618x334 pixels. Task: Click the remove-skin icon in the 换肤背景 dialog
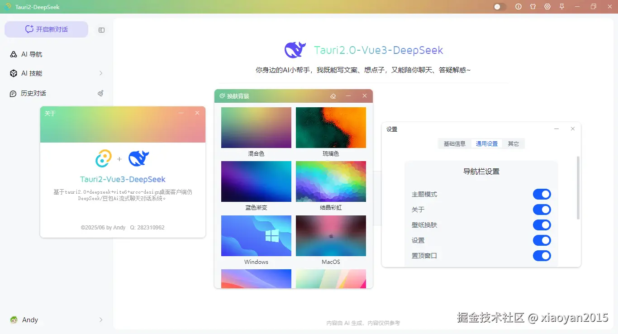[x=333, y=96]
